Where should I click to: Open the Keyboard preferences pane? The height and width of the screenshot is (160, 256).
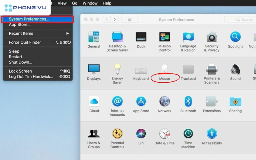(141, 72)
